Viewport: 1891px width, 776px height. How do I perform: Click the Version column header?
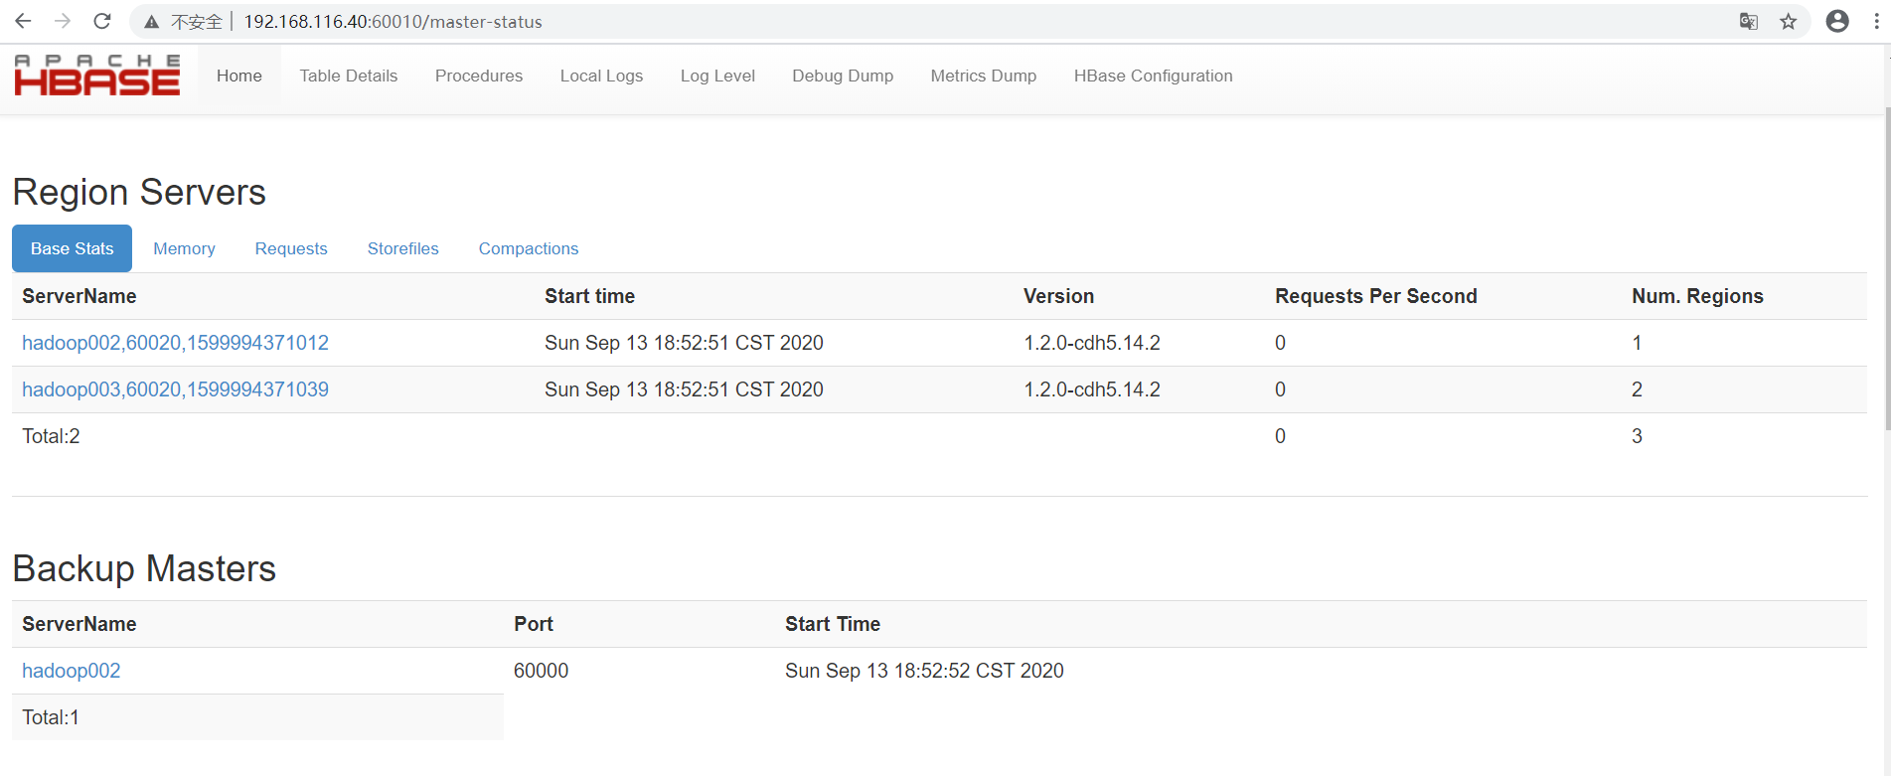1058,296
